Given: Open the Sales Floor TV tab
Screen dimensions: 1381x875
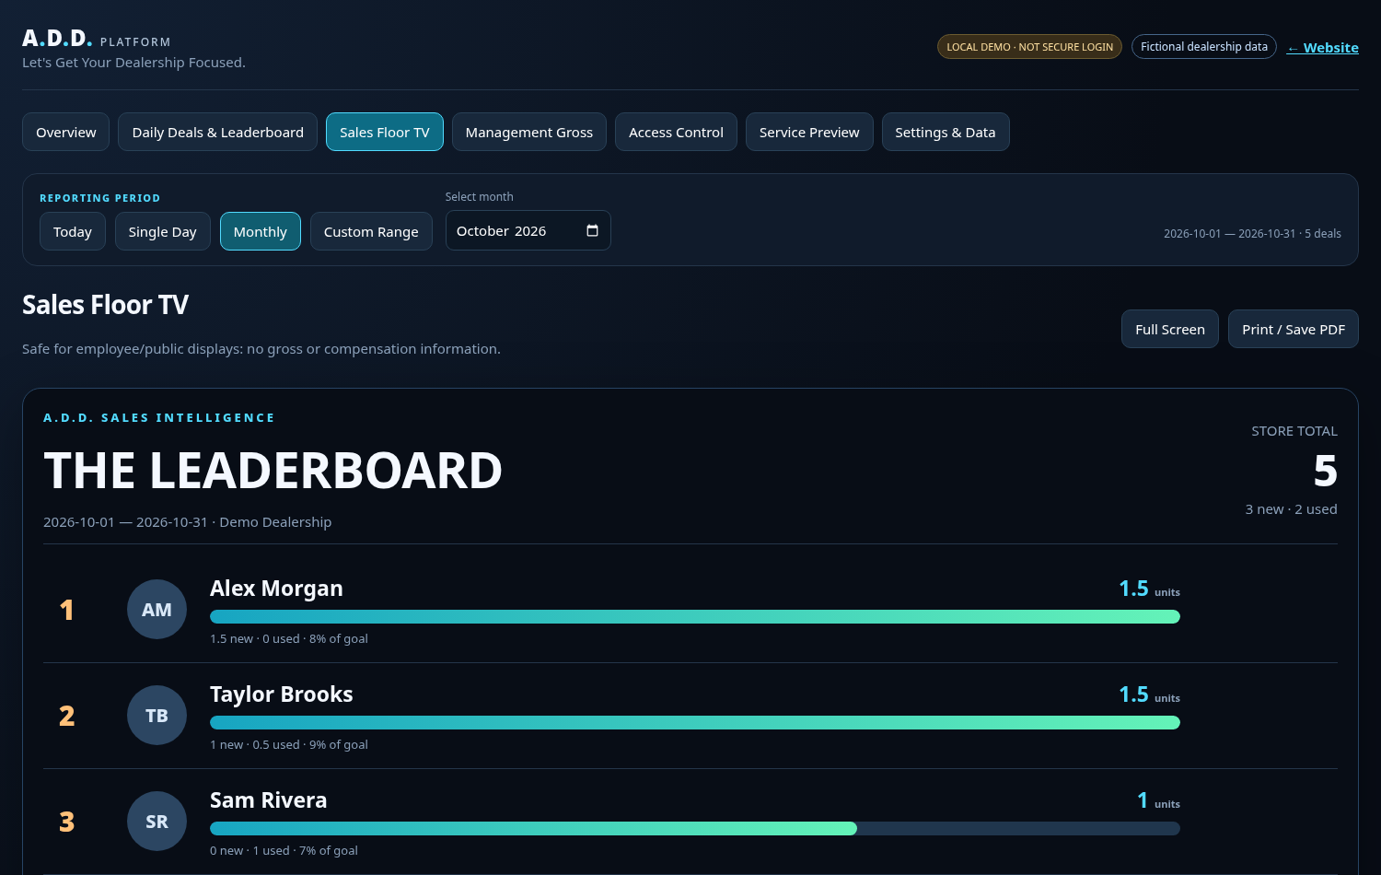Looking at the screenshot, I should (385, 132).
